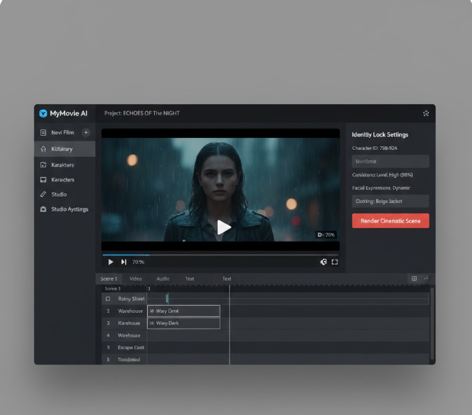Click the timeline vertical scrollbar
Screen dimensions: 472x415
[x=432, y=323]
